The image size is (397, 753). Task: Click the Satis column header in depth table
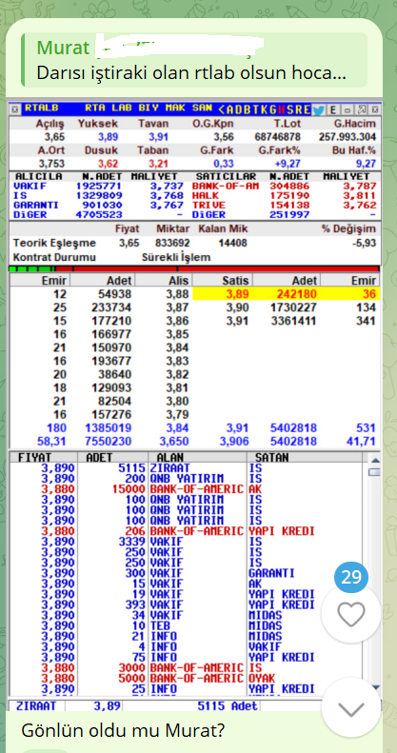[235, 281]
